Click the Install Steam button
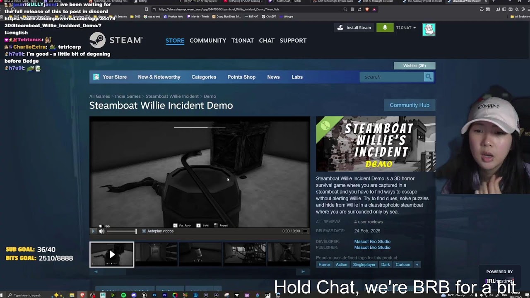The width and height of the screenshot is (530, 298). 354,28
